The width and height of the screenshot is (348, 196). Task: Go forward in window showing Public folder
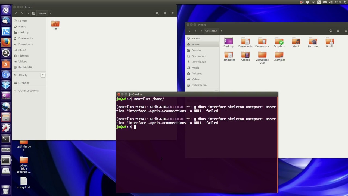click(195, 31)
